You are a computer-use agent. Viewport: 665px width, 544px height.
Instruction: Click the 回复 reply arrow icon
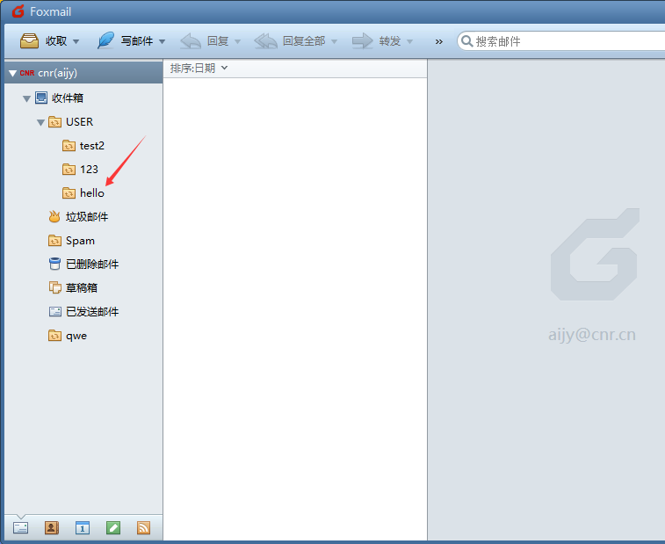[x=191, y=41]
